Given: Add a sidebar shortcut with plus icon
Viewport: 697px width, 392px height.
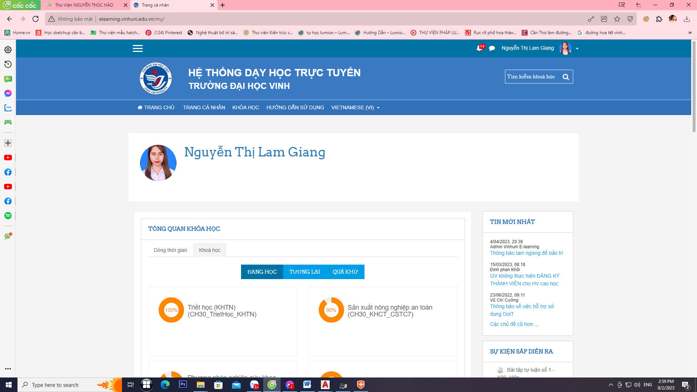Looking at the screenshot, I should 8,143.
